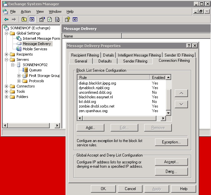211x195 pixels.
Task: Expand the Recipients folder node
Action: pyautogui.click(x=7, y=54)
